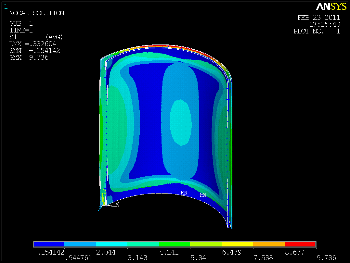The image size is (350, 263).
Task: Select the MN minimum stress marker
Action: [x=184, y=192]
